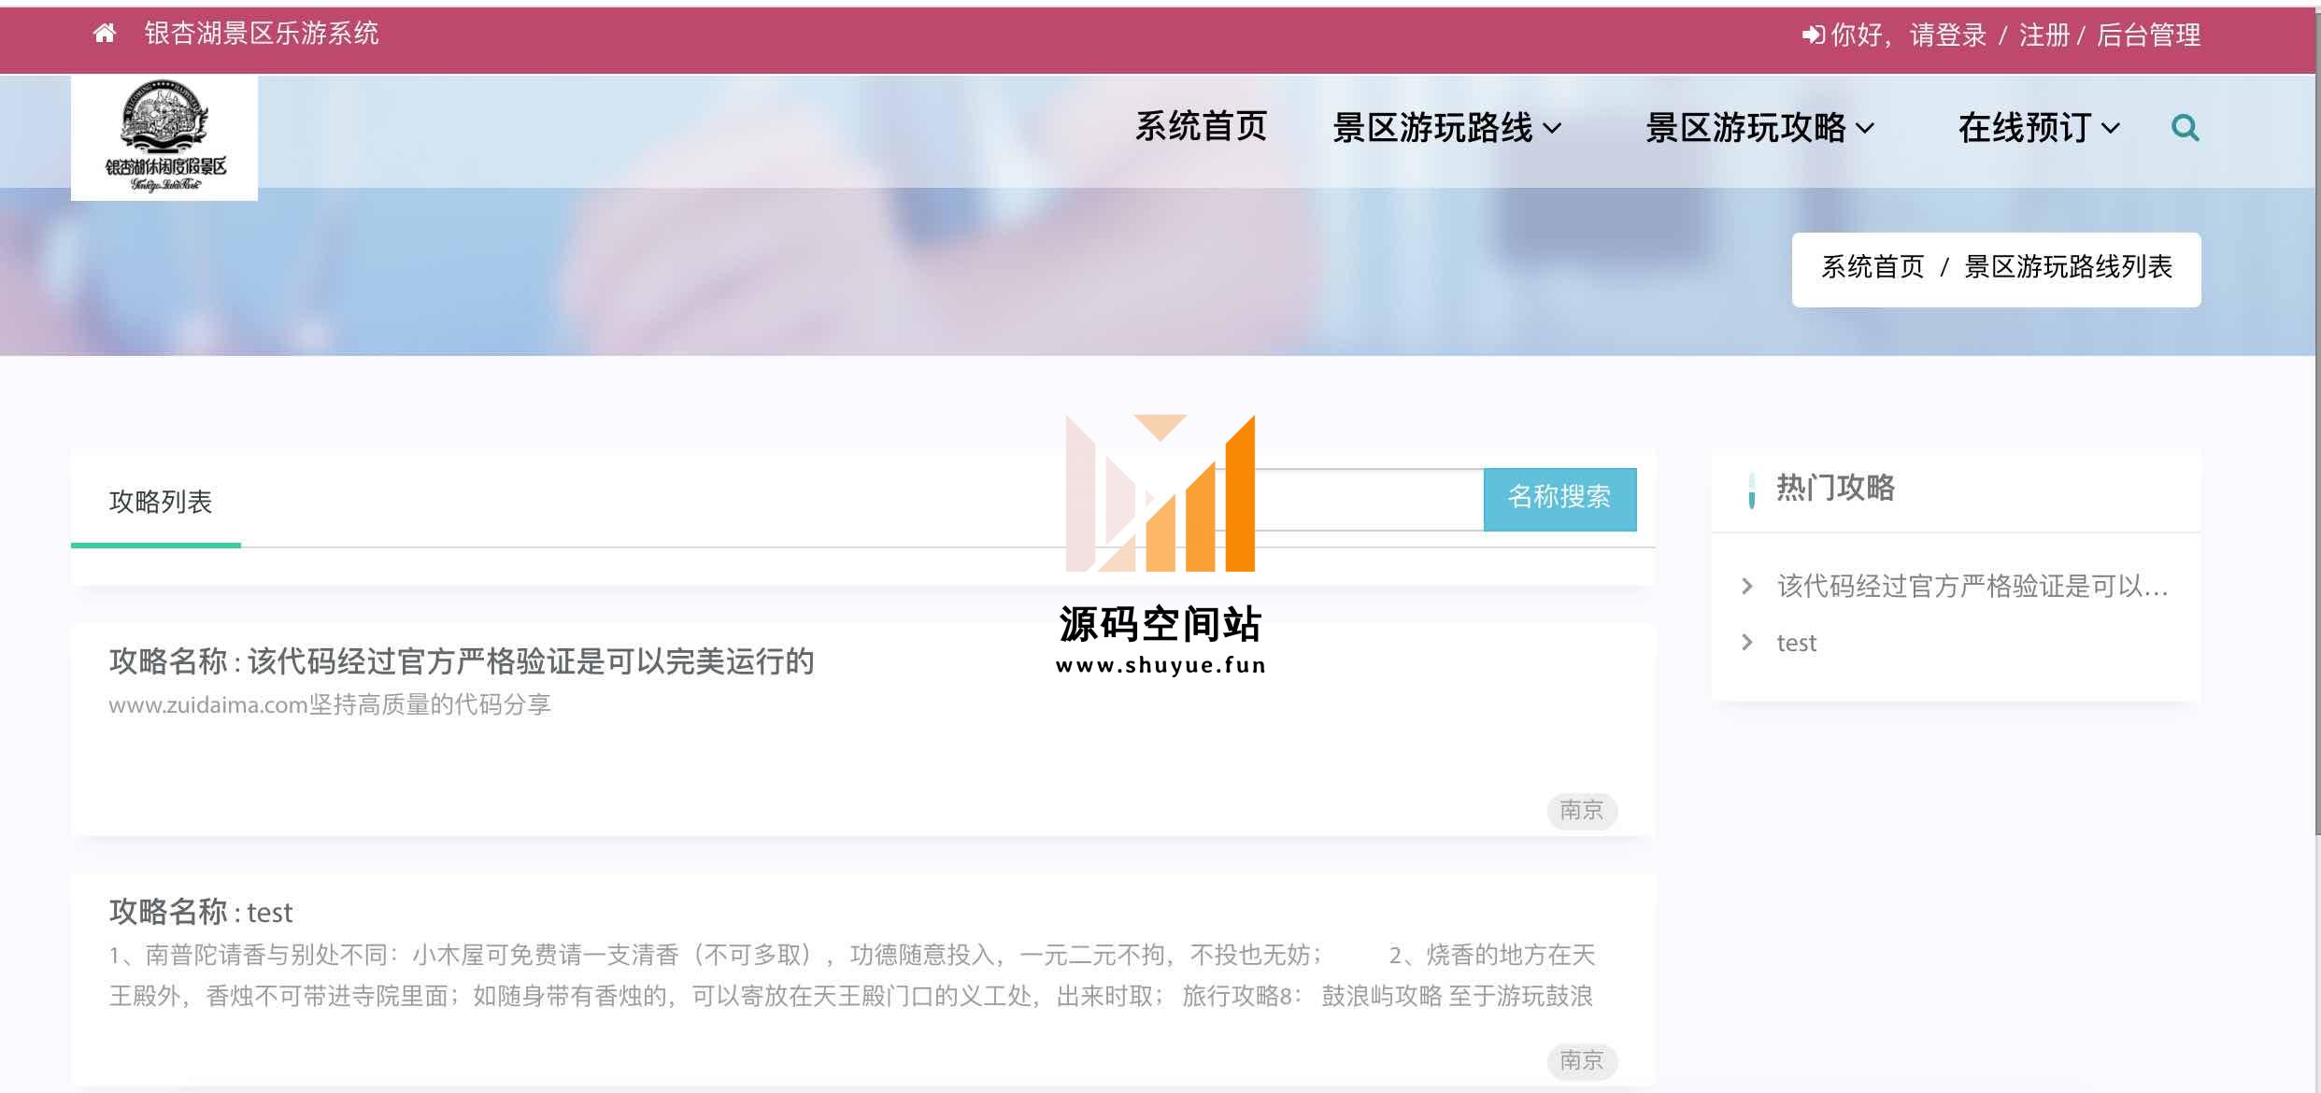
Task: Click 系统首页 in the breadcrumb
Action: coord(1872,267)
